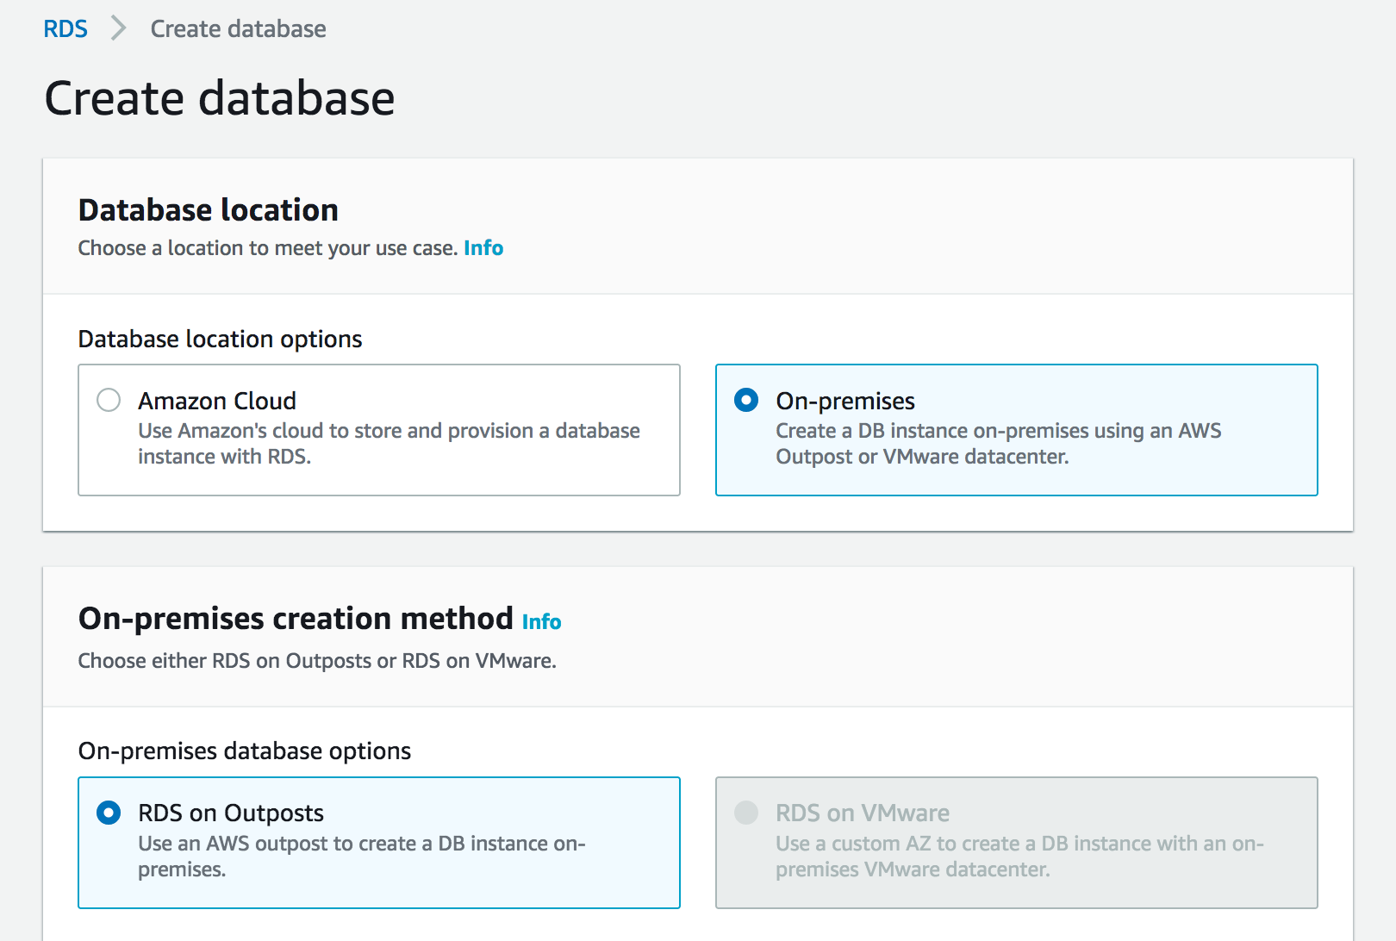Image resolution: width=1396 pixels, height=941 pixels.
Task: Click the On-premises option title
Action: click(x=844, y=402)
